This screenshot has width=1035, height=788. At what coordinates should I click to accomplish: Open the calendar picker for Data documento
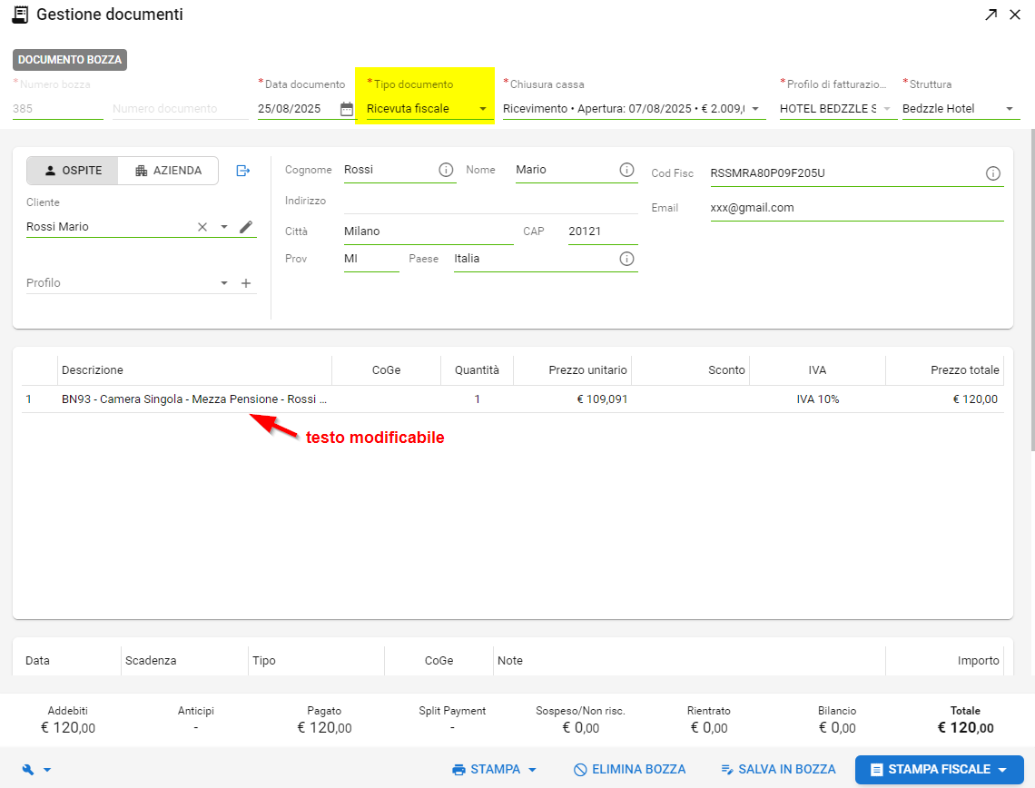(x=346, y=109)
